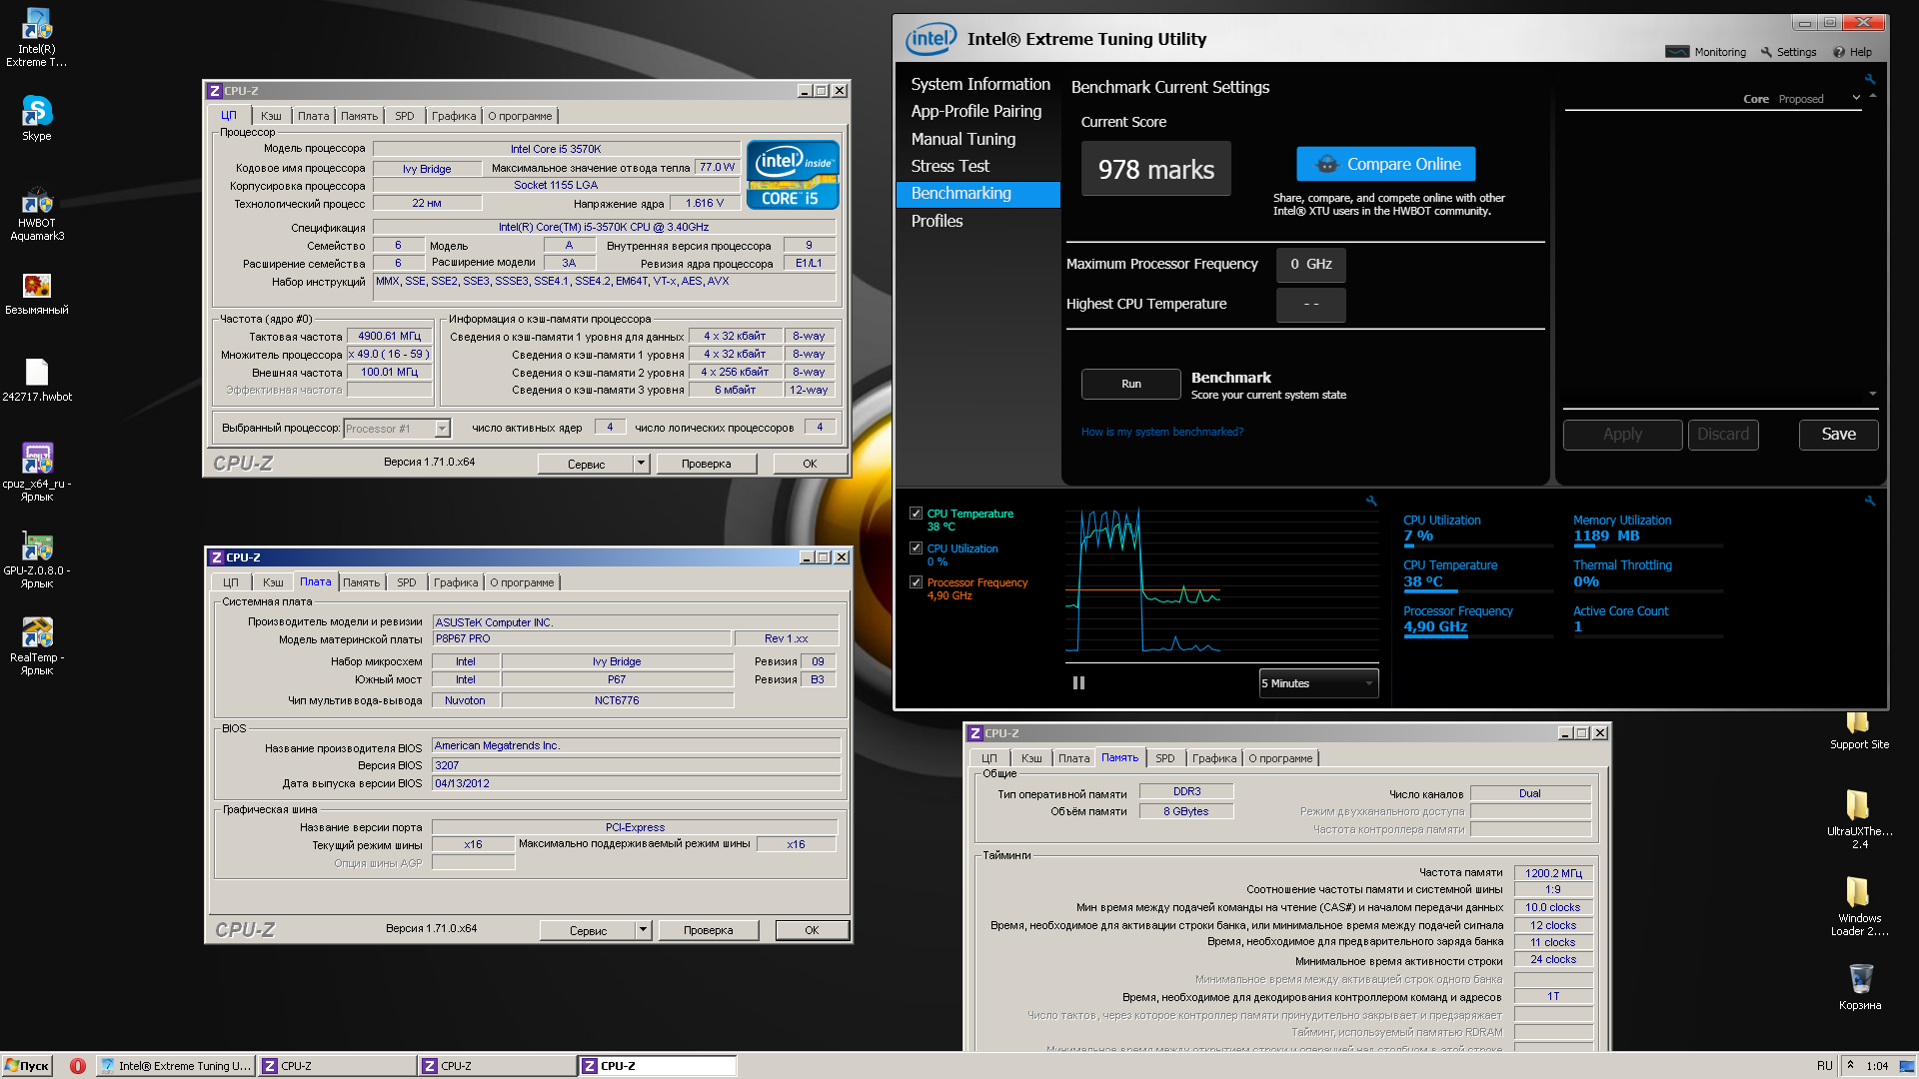Click Save in XTU proposed panel
1919x1079 pixels.
(1838, 434)
